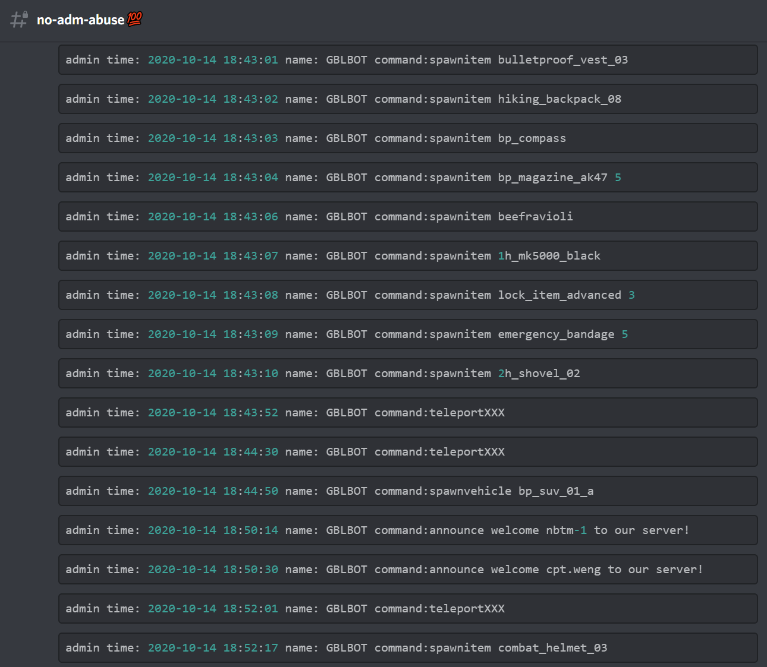Click the 100 emoji in channel title
767x667 pixels.
(x=135, y=20)
